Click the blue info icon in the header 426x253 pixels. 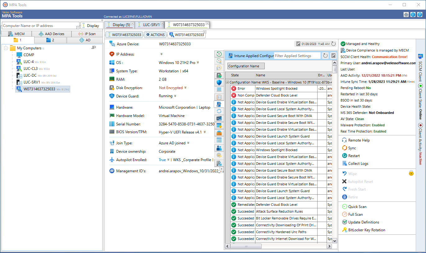point(413,14)
